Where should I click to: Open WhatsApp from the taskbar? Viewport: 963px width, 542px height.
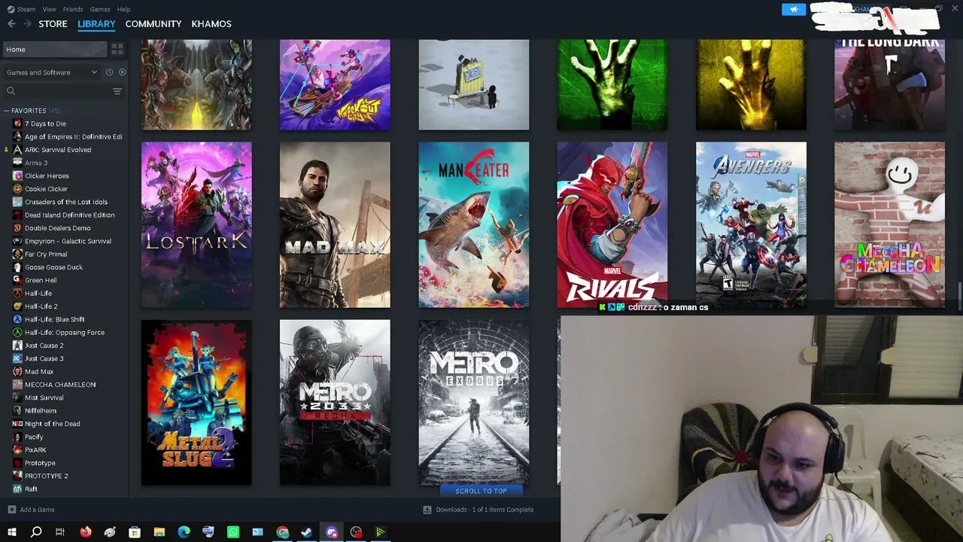click(233, 532)
